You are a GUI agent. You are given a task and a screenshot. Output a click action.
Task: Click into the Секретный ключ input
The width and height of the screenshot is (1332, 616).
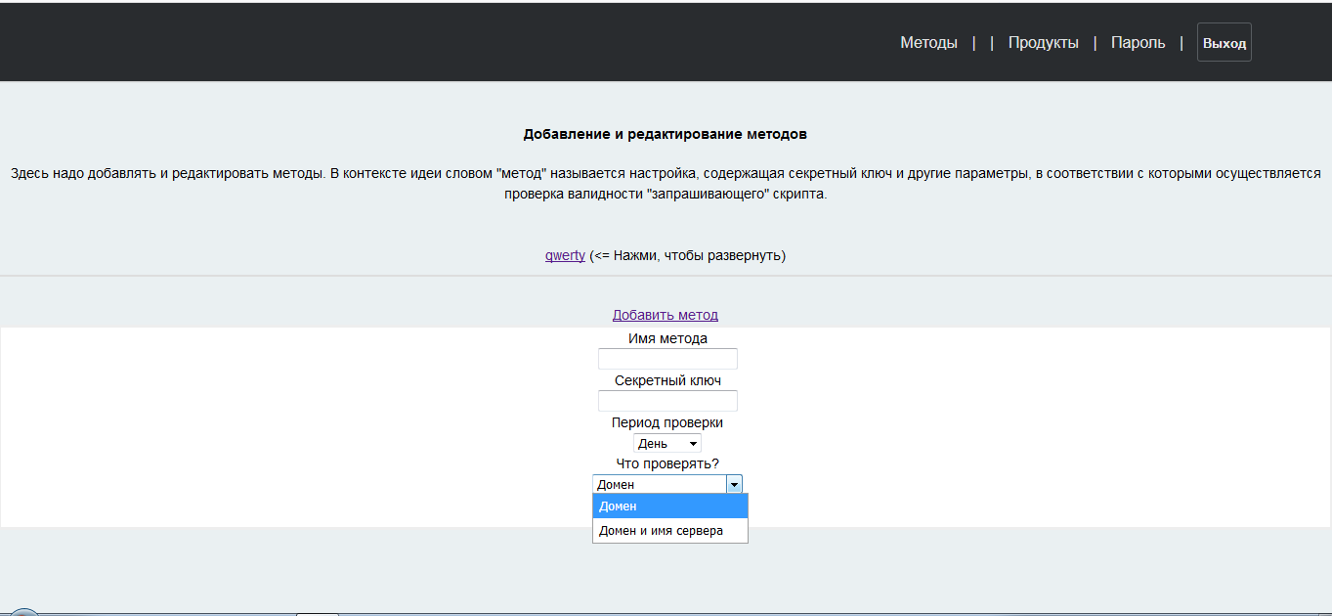click(x=667, y=401)
